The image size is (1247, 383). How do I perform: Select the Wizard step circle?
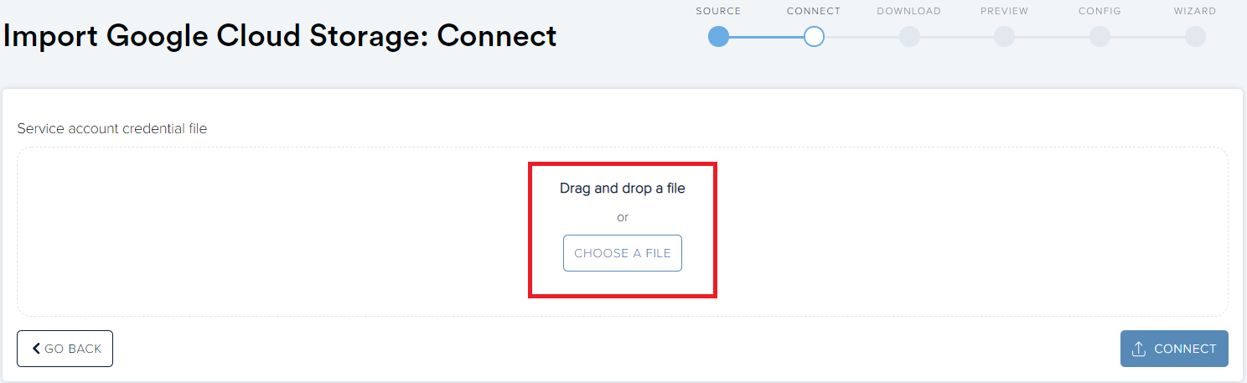point(1195,37)
